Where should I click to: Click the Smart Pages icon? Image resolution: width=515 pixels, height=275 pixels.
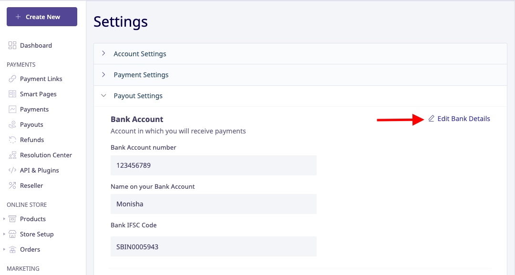click(x=12, y=94)
